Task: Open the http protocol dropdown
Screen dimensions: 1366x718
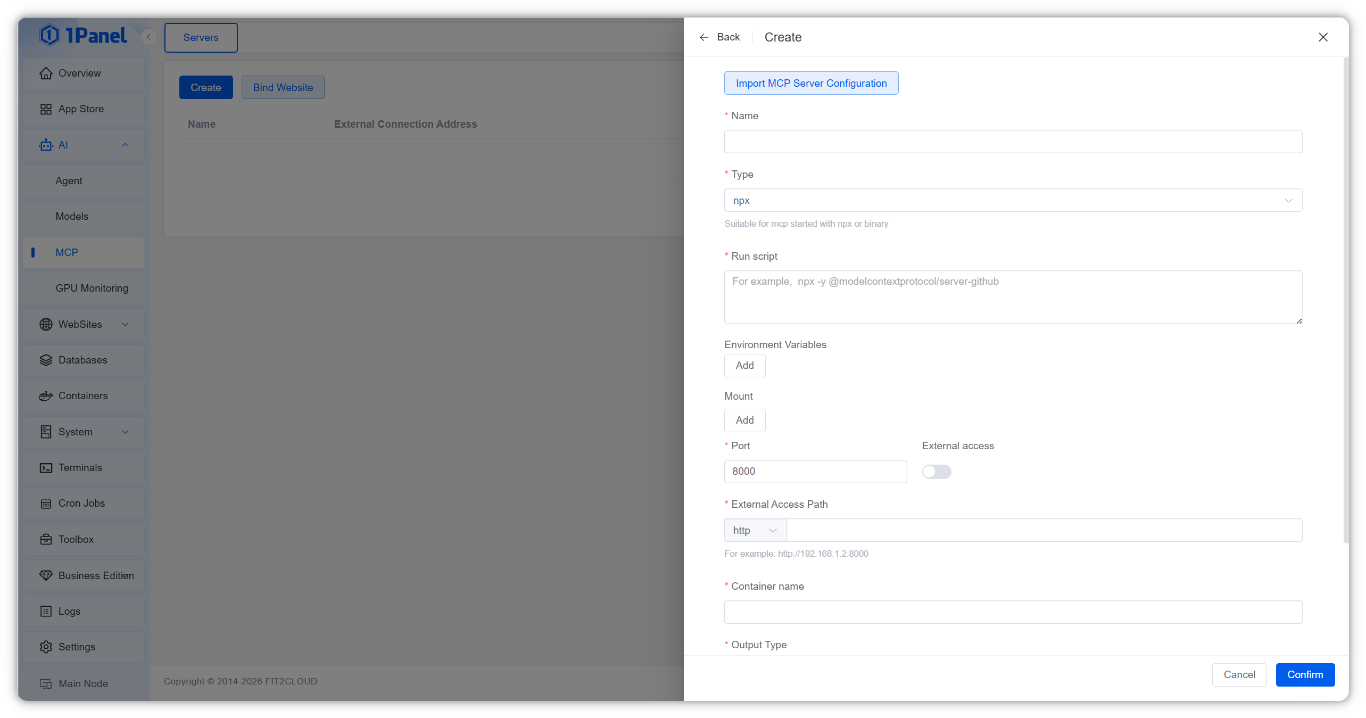Action: (755, 530)
